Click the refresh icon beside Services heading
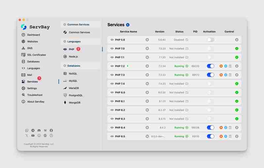 [128, 25]
